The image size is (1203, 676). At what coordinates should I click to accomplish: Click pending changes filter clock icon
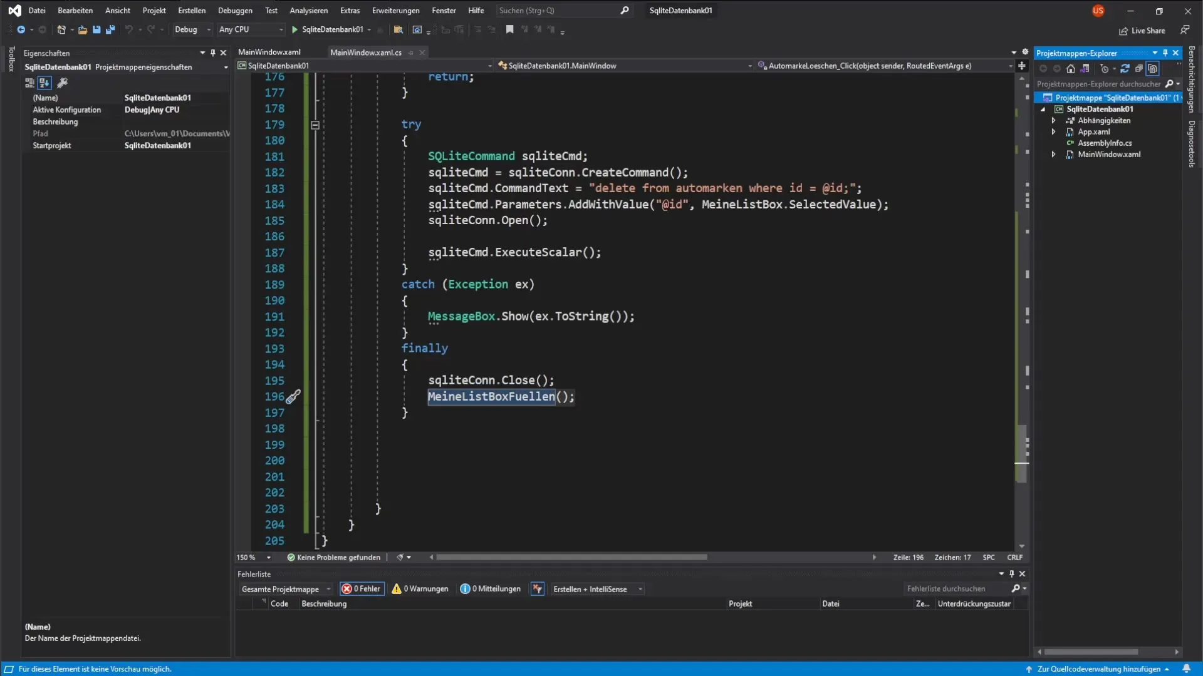(x=1105, y=69)
